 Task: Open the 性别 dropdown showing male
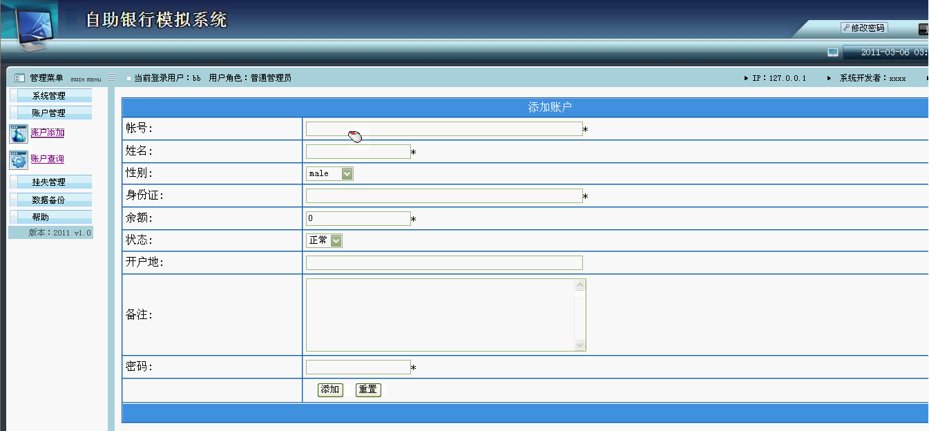[329, 173]
